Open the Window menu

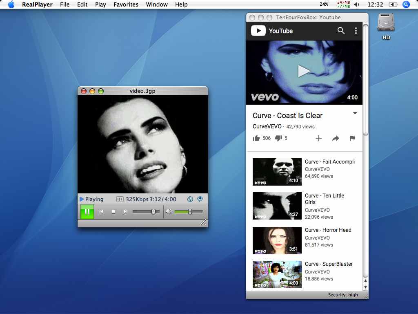point(157,4)
